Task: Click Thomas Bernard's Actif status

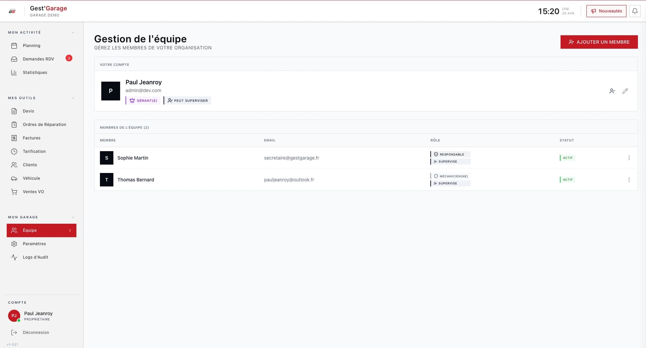Action: 568,180
